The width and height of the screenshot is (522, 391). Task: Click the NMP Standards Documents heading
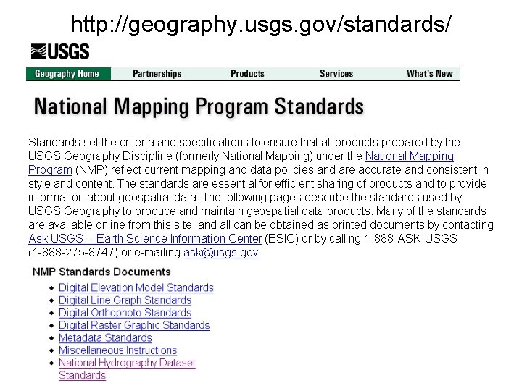point(101,272)
